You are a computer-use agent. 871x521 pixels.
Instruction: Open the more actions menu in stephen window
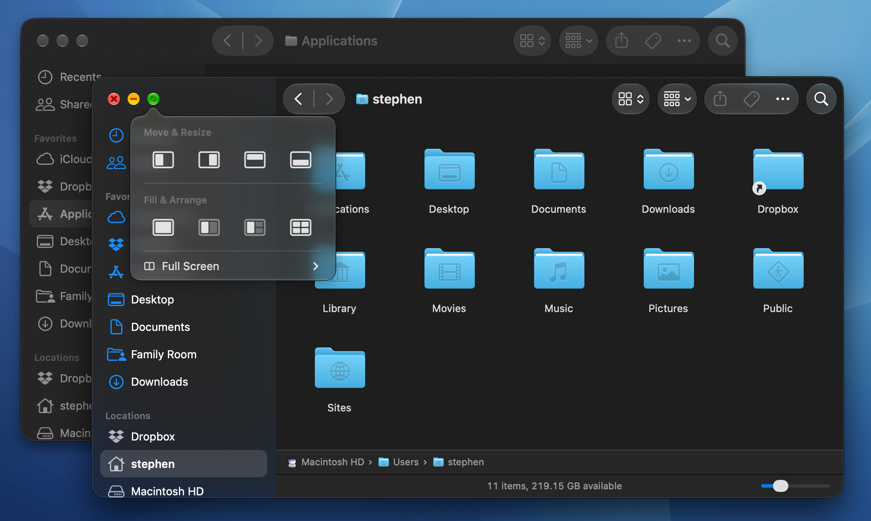(783, 99)
